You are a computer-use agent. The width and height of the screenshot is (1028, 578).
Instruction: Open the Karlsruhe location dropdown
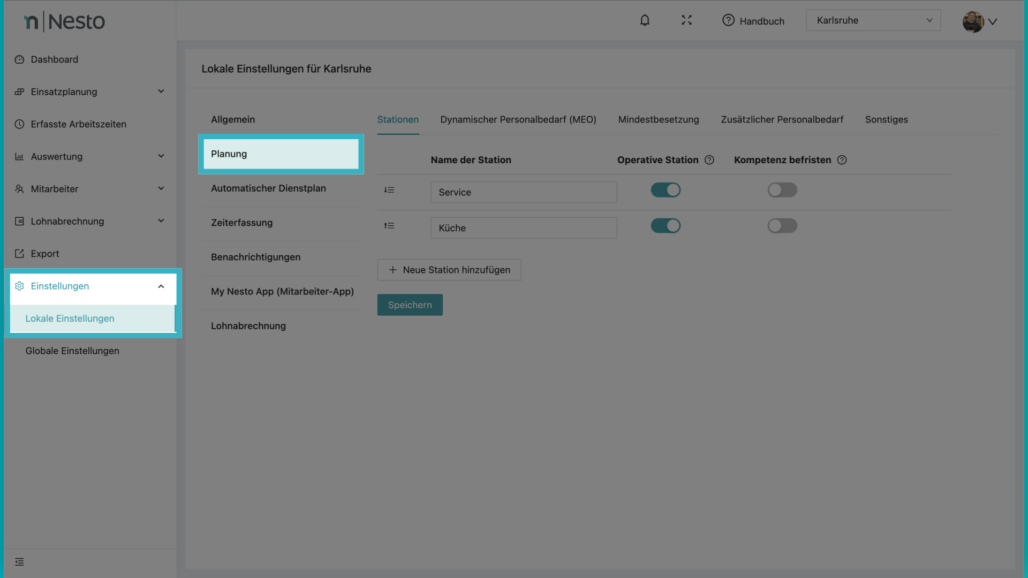coord(873,20)
